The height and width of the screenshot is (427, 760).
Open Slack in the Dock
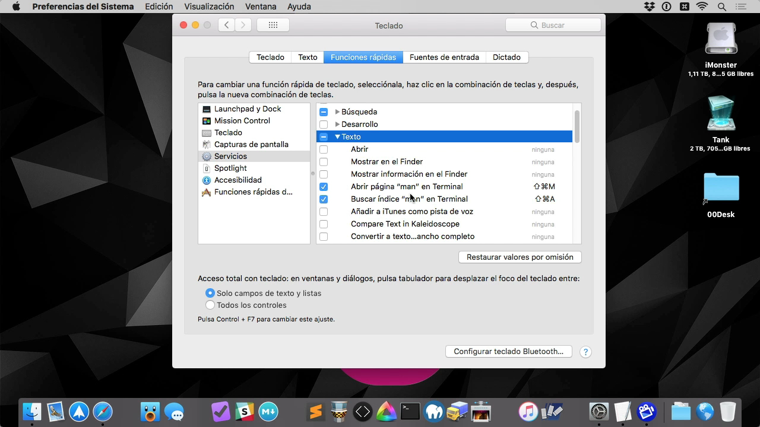(244, 411)
